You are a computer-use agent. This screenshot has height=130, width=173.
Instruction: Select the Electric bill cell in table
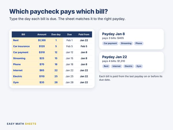(23, 76)
